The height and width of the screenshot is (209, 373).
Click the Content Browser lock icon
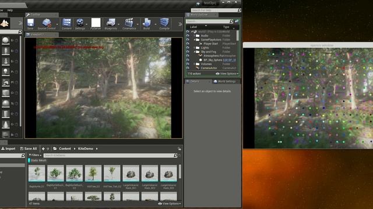point(180,149)
